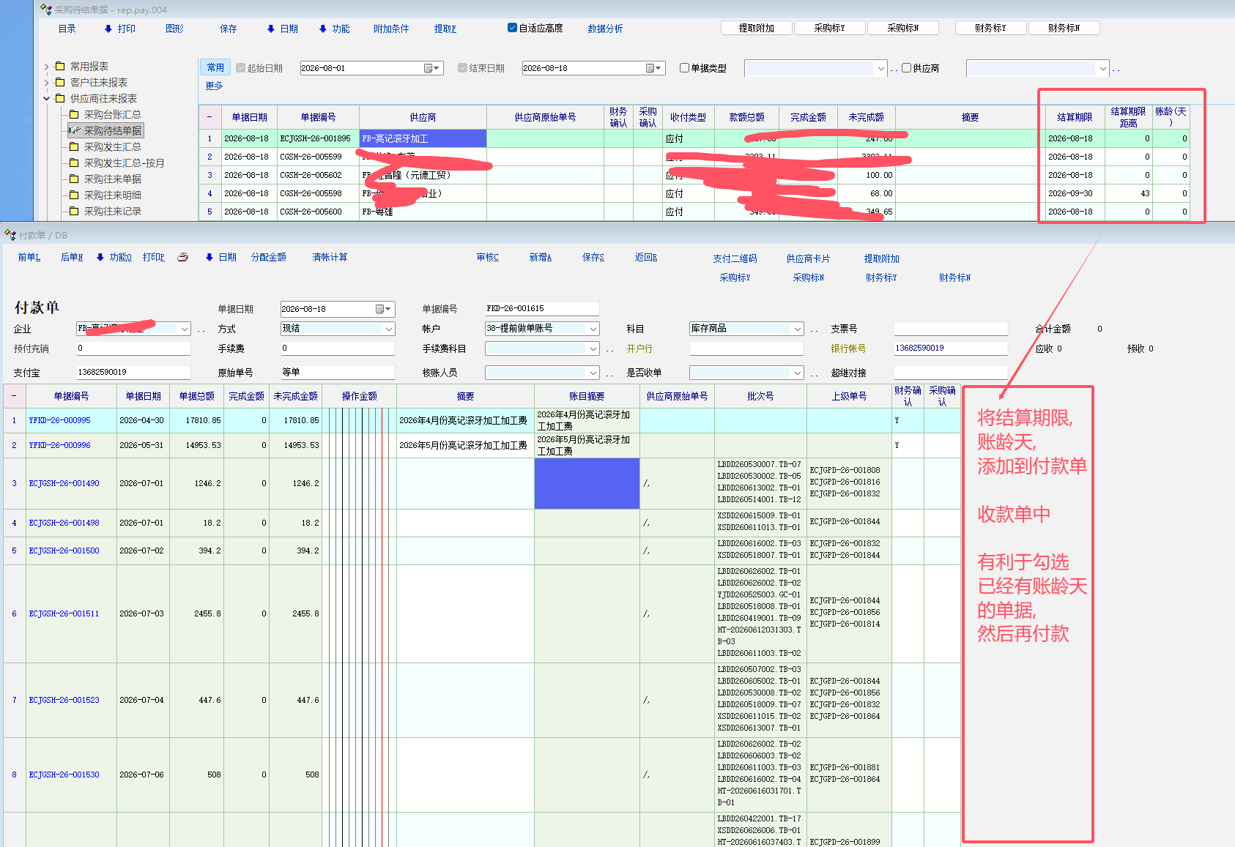Click the 手续费 input field

pos(338,348)
